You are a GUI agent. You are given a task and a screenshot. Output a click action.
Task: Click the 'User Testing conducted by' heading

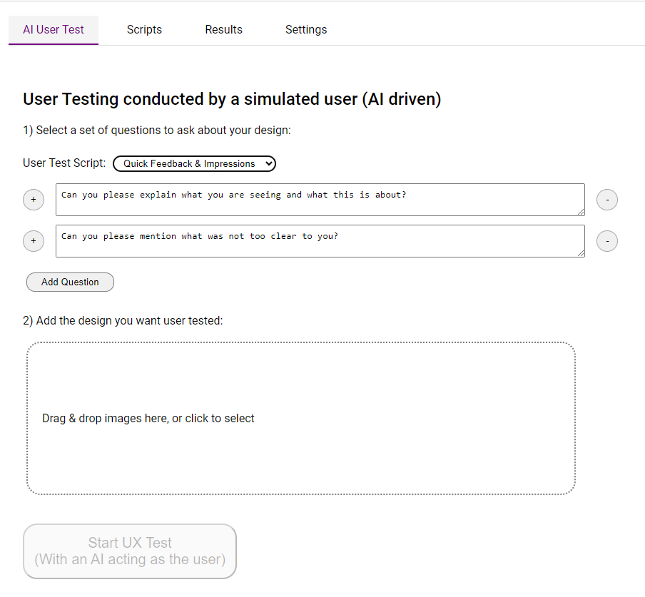pos(232,99)
